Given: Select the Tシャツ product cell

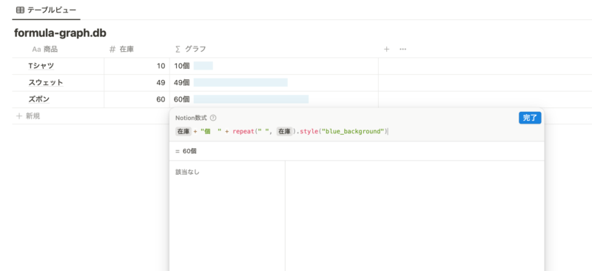Looking at the screenshot, I should [58, 66].
